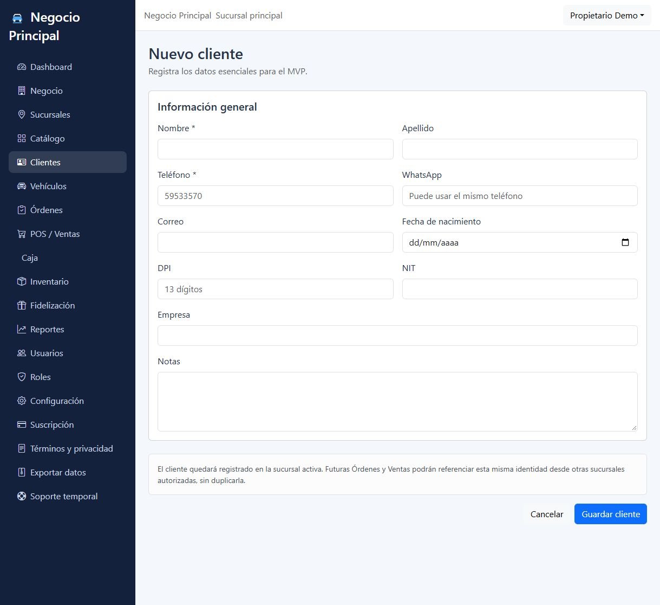This screenshot has width=660, height=605.
Task: Click inside the Notas text area
Action: [x=397, y=402]
